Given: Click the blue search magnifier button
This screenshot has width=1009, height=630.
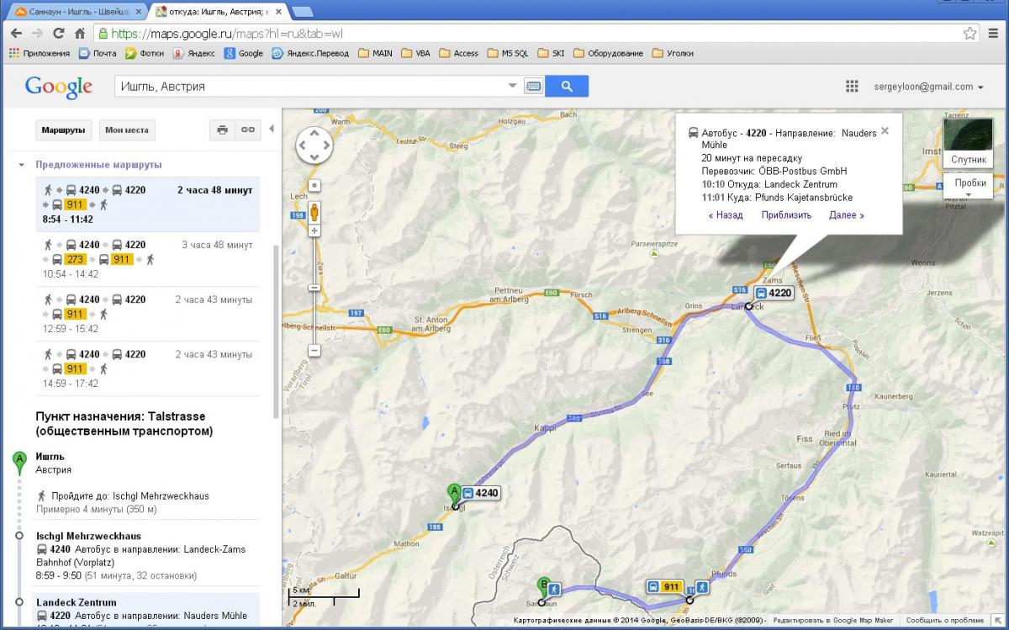Looking at the screenshot, I should pyautogui.click(x=567, y=86).
